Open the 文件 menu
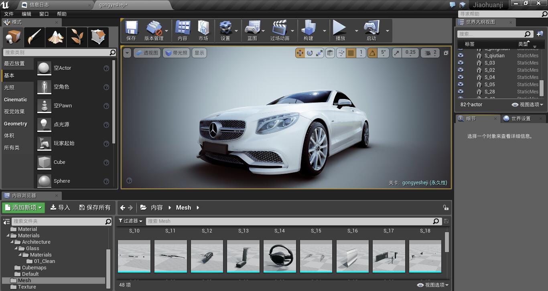 [x=9, y=14]
